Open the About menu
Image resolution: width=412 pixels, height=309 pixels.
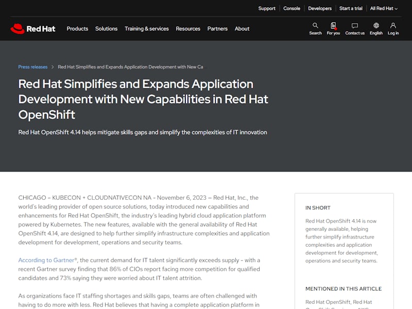(x=242, y=29)
